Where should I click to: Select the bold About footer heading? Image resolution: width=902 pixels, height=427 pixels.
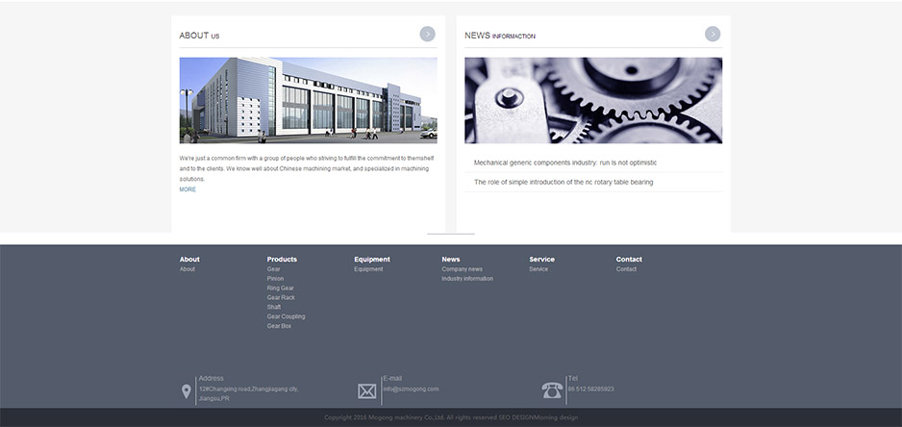[x=189, y=259]
